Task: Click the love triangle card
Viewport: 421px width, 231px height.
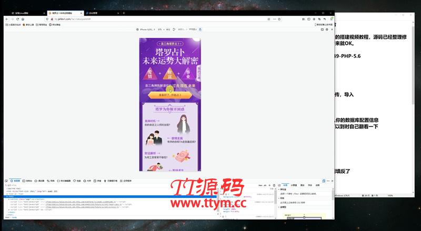Action: (150, 73)
